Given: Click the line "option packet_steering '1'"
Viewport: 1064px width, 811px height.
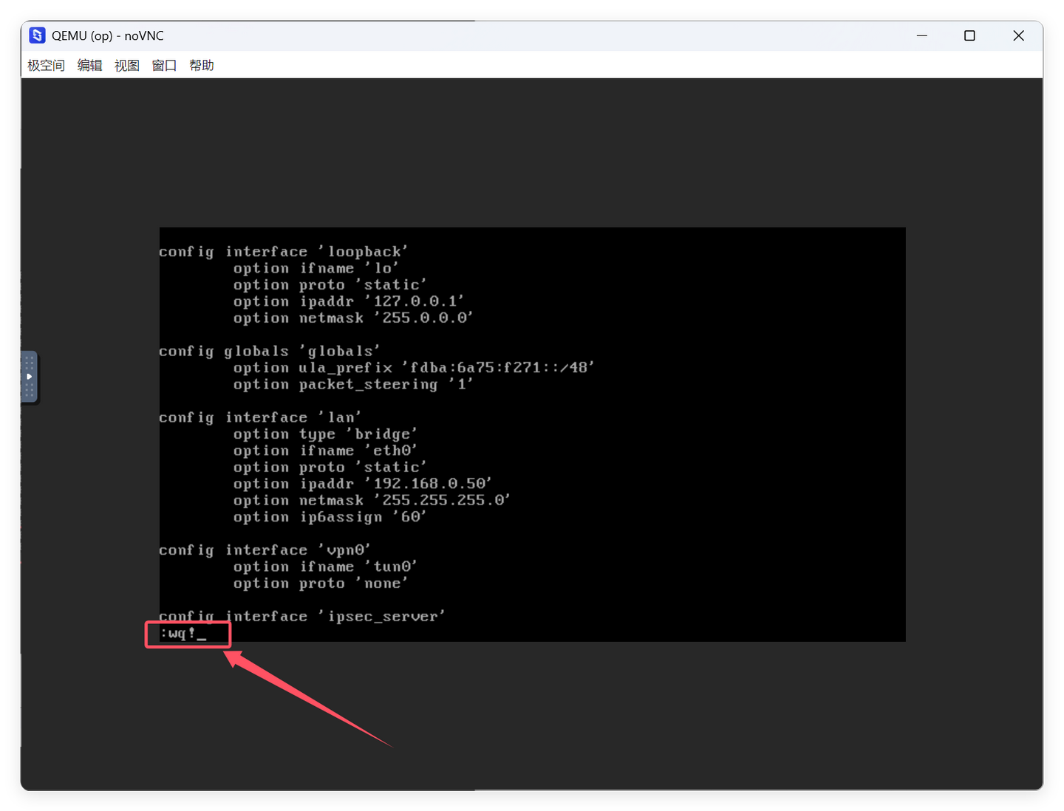Looking at the screenshot, I should [353, 384].
